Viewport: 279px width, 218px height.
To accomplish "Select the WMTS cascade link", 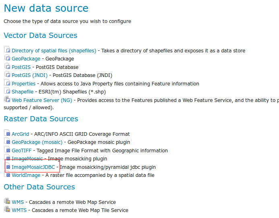I will 19,210.
